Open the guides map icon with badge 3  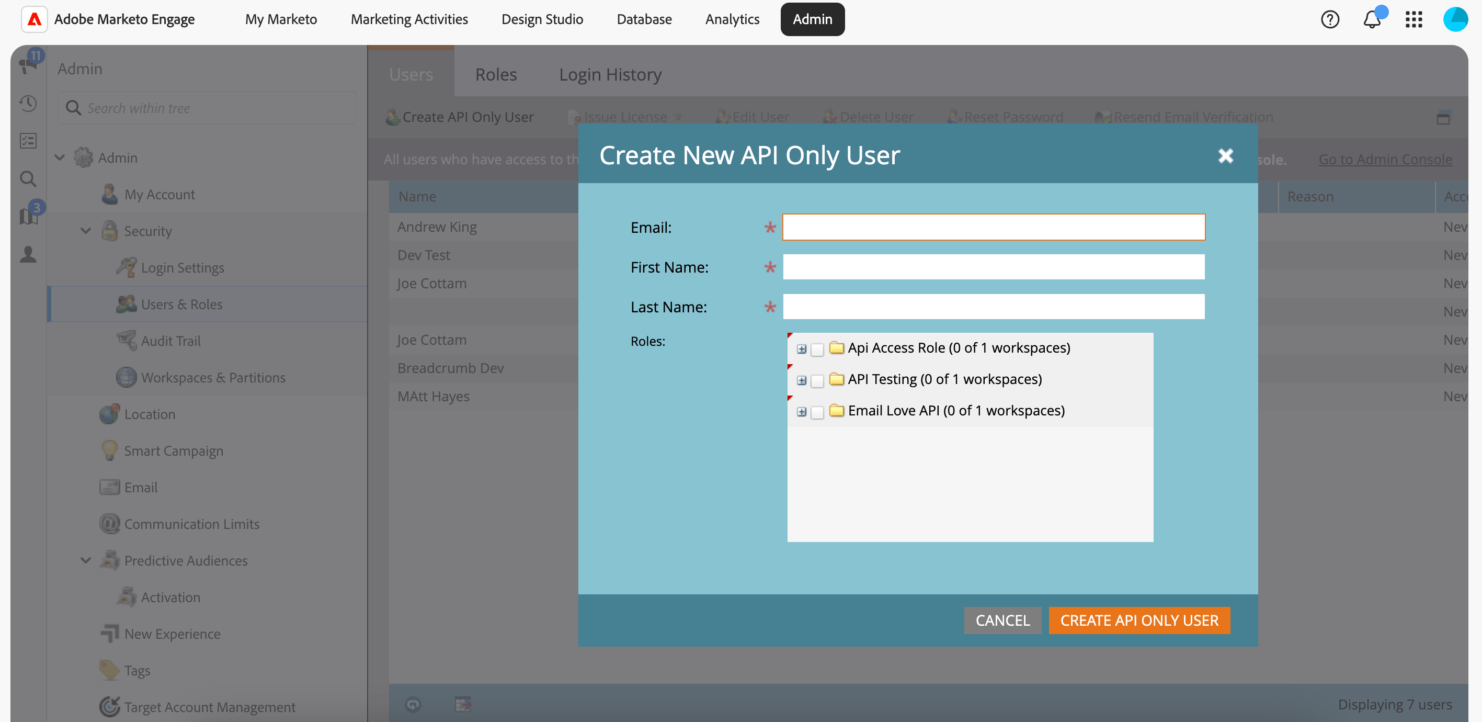click(x=28, y=216)
